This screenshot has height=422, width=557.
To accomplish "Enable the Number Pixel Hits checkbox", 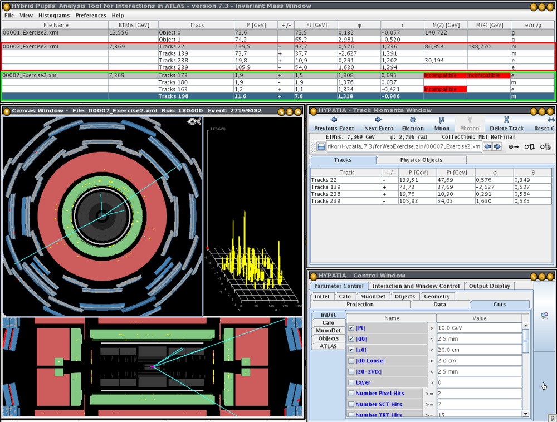I will point(351,394).
